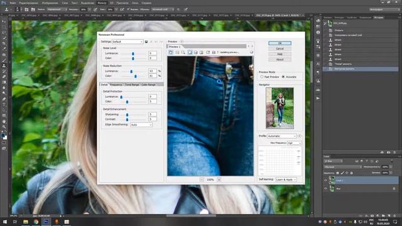The height and width of the screenshot is (226, 402).
Task: Open Help from Noiseware dialog
Action: [x=280, y=54]
